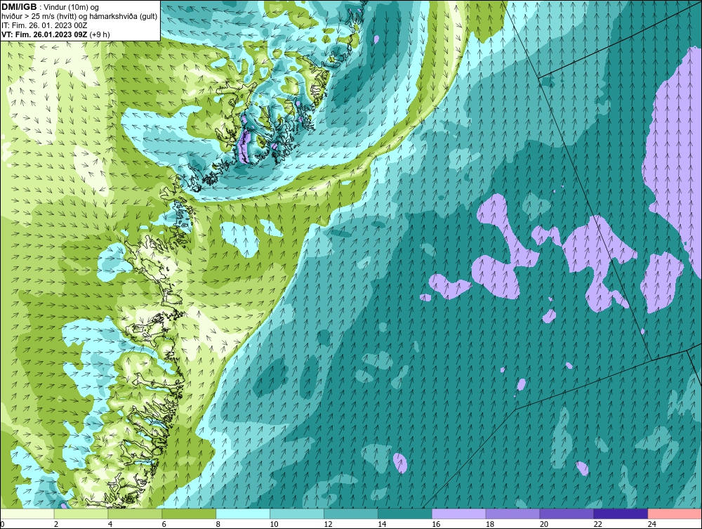
Task: Click the 'Vindur (10m) og' header text
Action: pyautogui.click(x=72, y=8)
